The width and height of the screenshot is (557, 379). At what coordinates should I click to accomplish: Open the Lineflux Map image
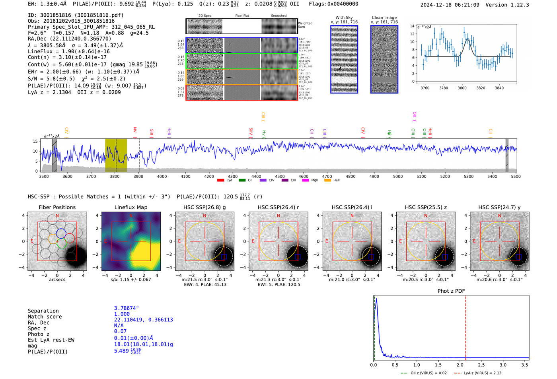click(131, 241)
